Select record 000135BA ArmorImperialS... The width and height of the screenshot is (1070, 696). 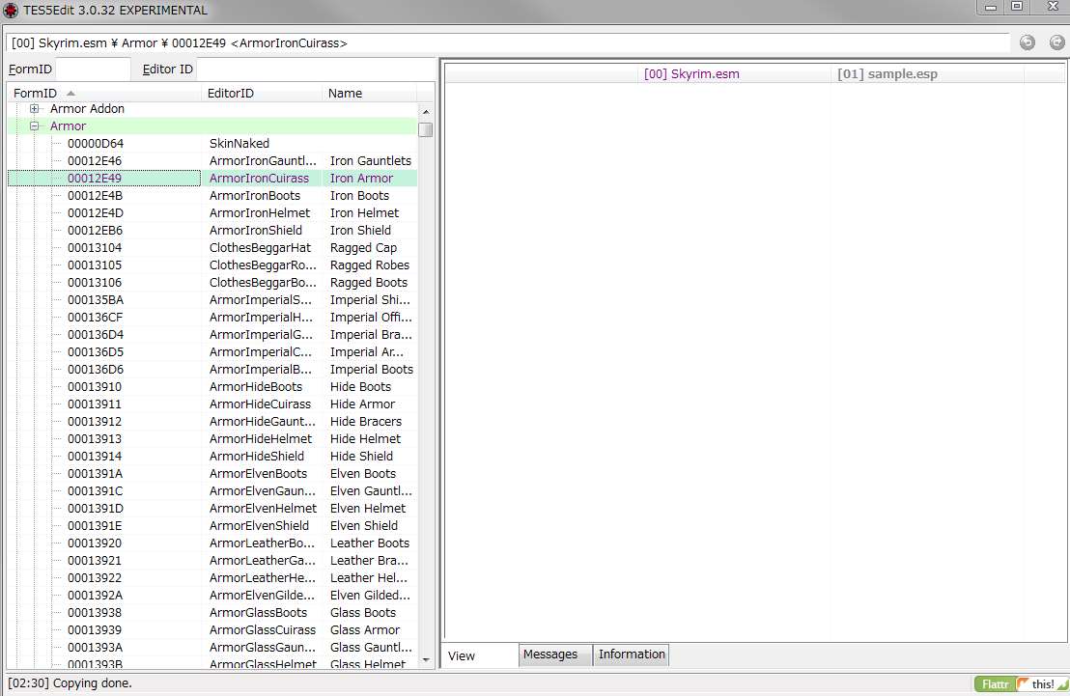pyautogui.click(x=212, y=300)
